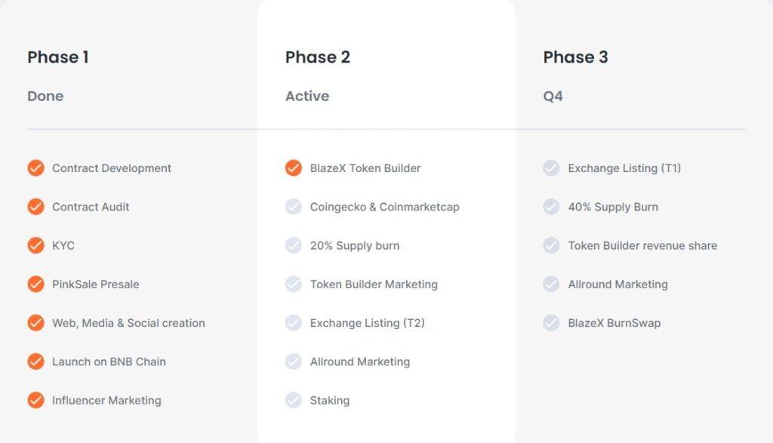Viewport: 773px width, 443px height.
Task: Click the check icon beside PinkSale Presale
Action: tap(35, 285)
